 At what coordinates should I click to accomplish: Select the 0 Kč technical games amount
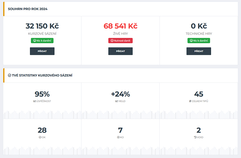(x=199, y=26)
